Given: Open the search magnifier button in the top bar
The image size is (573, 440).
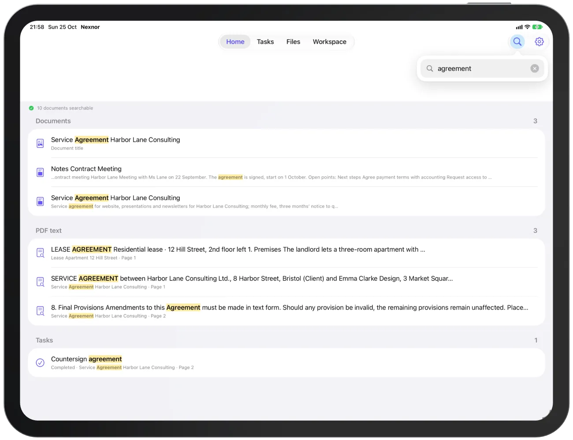Looking at the screenshot, I should (x=517, y=41).
